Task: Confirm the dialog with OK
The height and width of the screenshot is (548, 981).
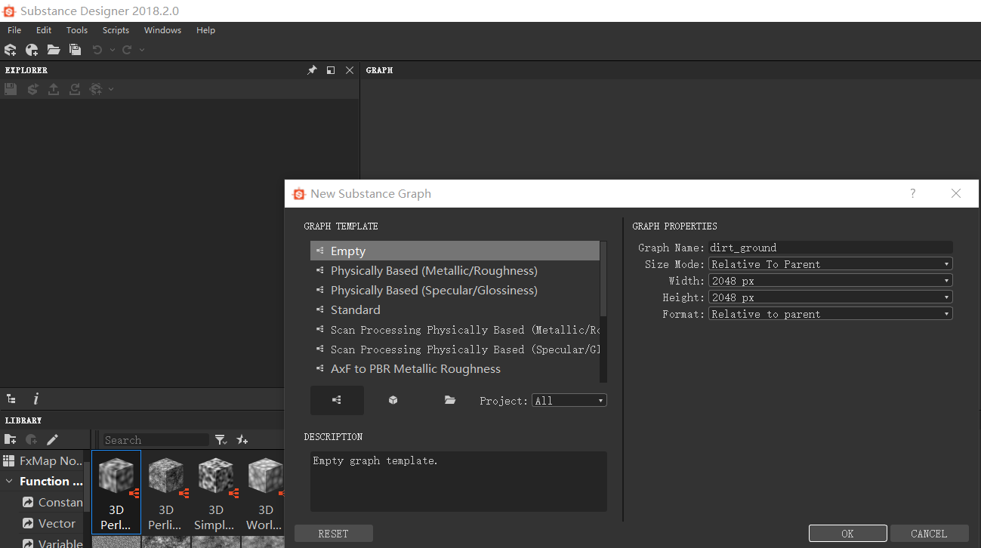Action: click(847, 534)
